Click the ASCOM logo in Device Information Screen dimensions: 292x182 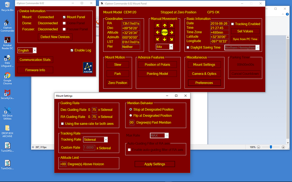pos(88,68)
